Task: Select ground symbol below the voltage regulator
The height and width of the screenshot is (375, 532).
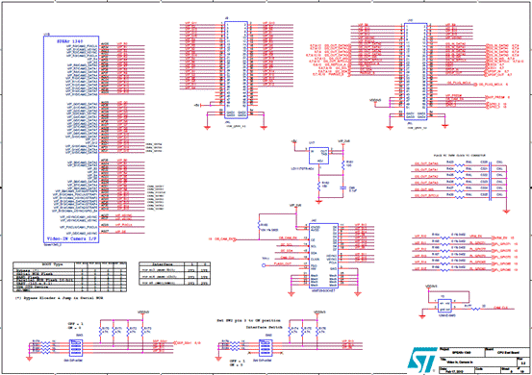Action: (318, 202)
